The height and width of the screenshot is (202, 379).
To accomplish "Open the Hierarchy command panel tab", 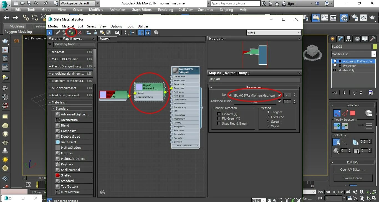I will 349,39.
